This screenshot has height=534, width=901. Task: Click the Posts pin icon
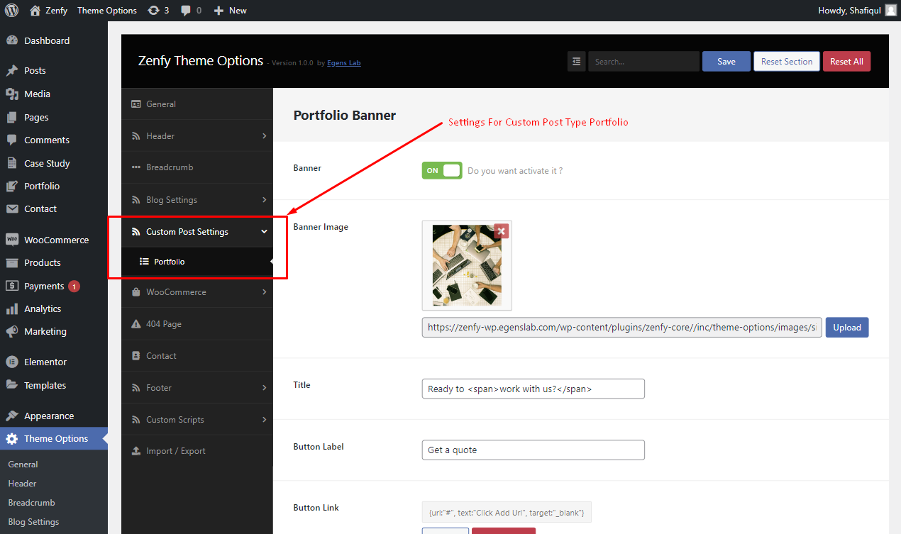click(12, 71)
